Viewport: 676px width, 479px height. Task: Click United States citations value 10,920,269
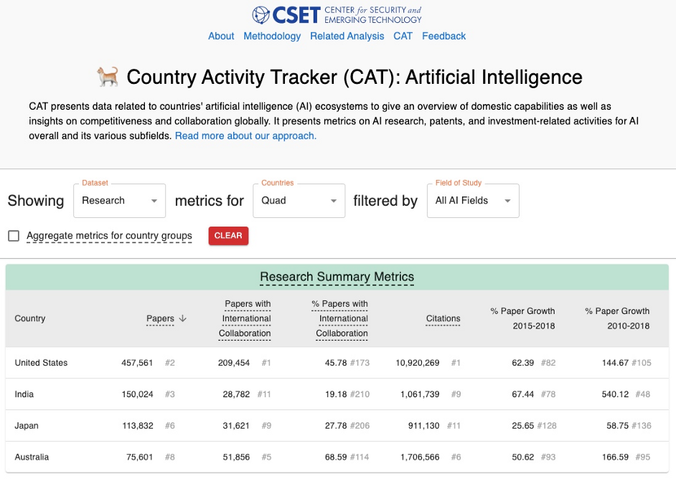coord(418,363)
